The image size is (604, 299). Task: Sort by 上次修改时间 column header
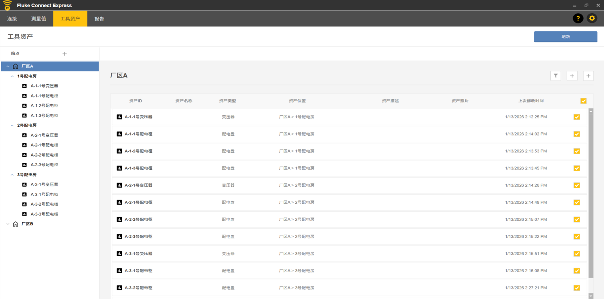point(531,101)
